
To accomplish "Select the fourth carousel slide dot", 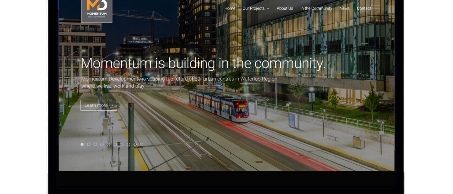I will (102, 145).
